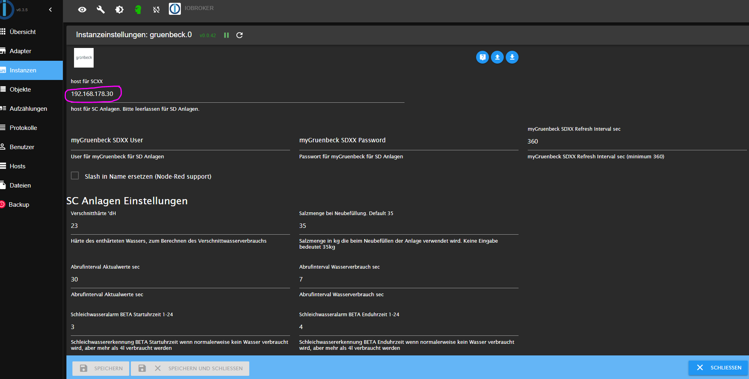Open Backup in the sidebar
Image resolution: width=749 pixels, height=379 pixels.
(31, 205)
